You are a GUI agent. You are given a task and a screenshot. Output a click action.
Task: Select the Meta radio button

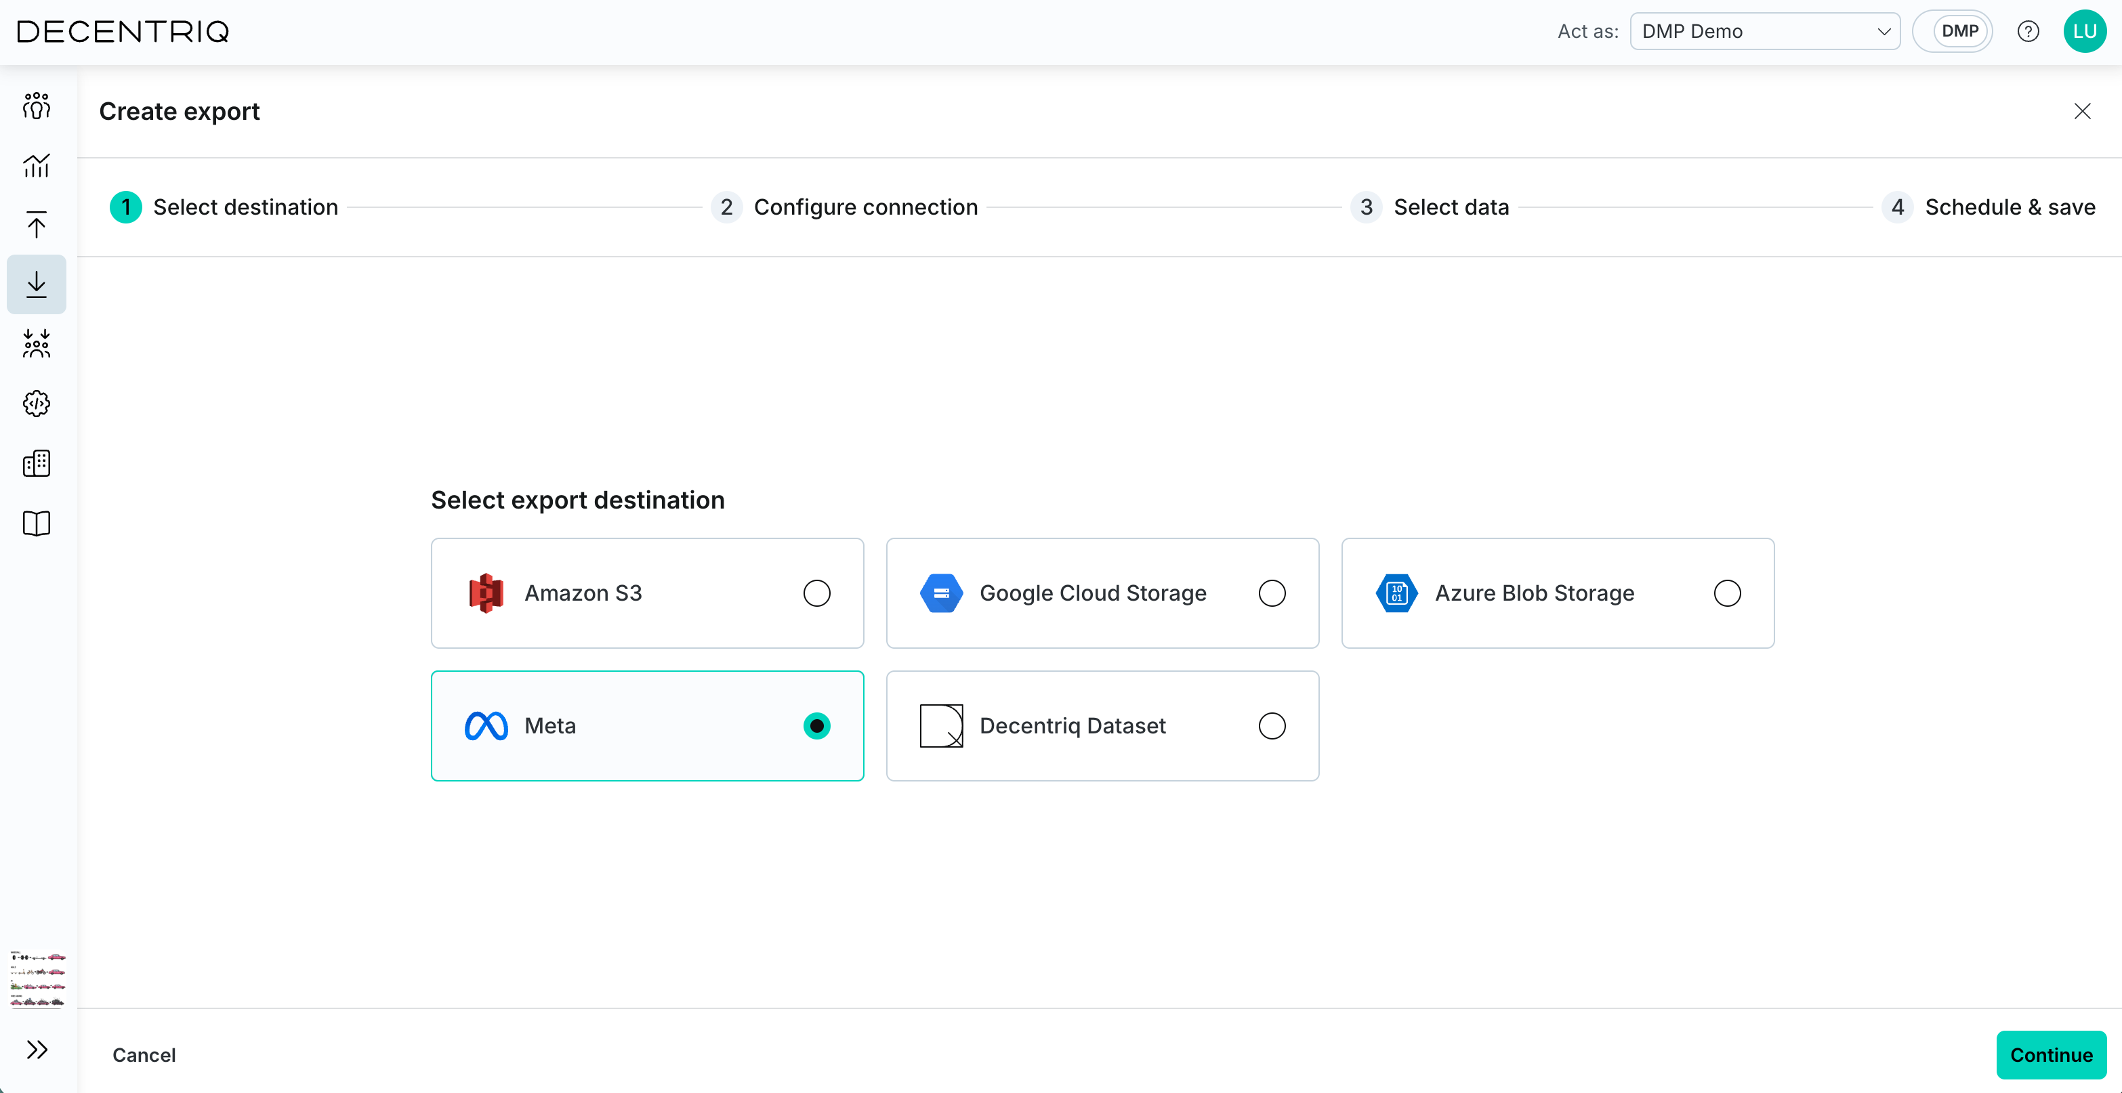coord(816,726)
